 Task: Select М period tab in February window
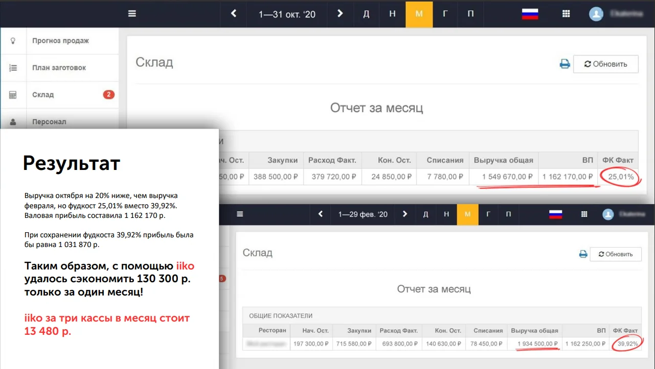pyautogui.click(x=467, y=214)
